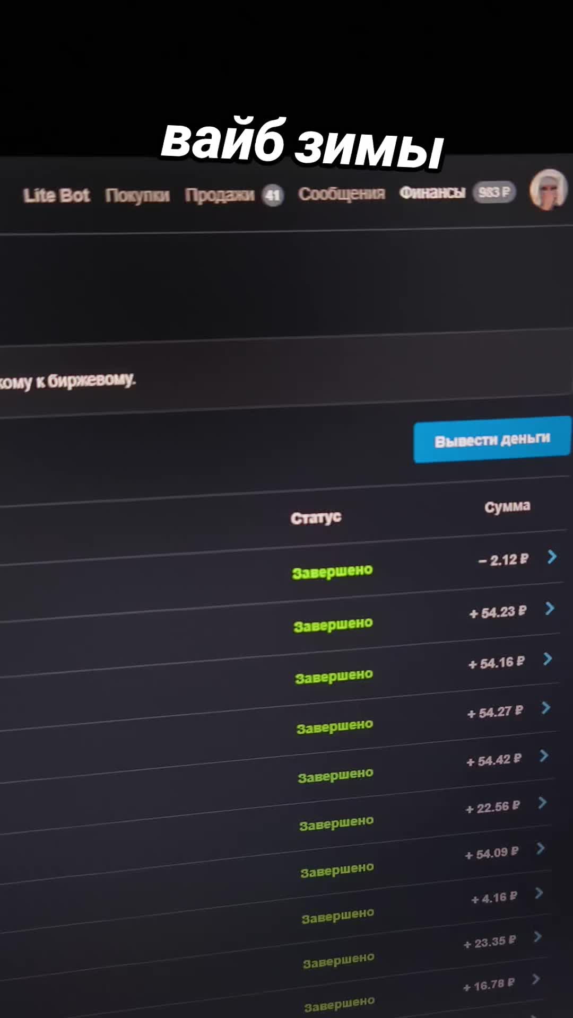Open details arrow for +22.56 ₽
The height and width of the screenshot is (1018, 573).
(542, 803)
